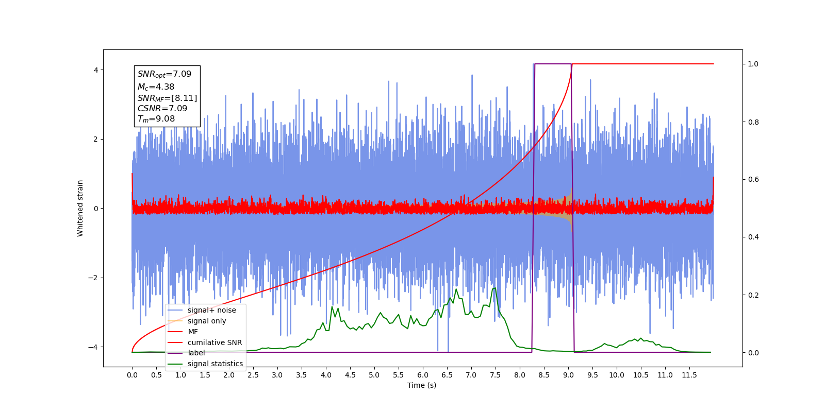Click the Mc=4.38 annotation text

[156, 87]
